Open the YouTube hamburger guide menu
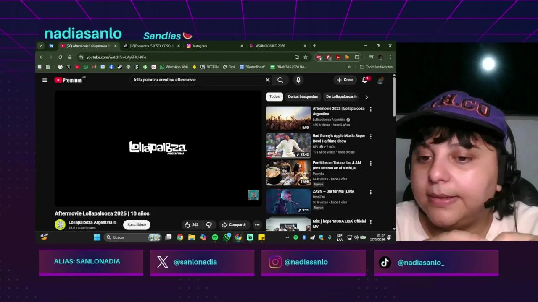Viewport: 538px width, 302px height. (x=45, y=80)
